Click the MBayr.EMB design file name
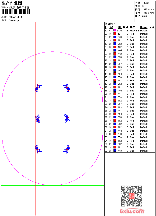Viewport: 156px width, 216px height. 15,17
